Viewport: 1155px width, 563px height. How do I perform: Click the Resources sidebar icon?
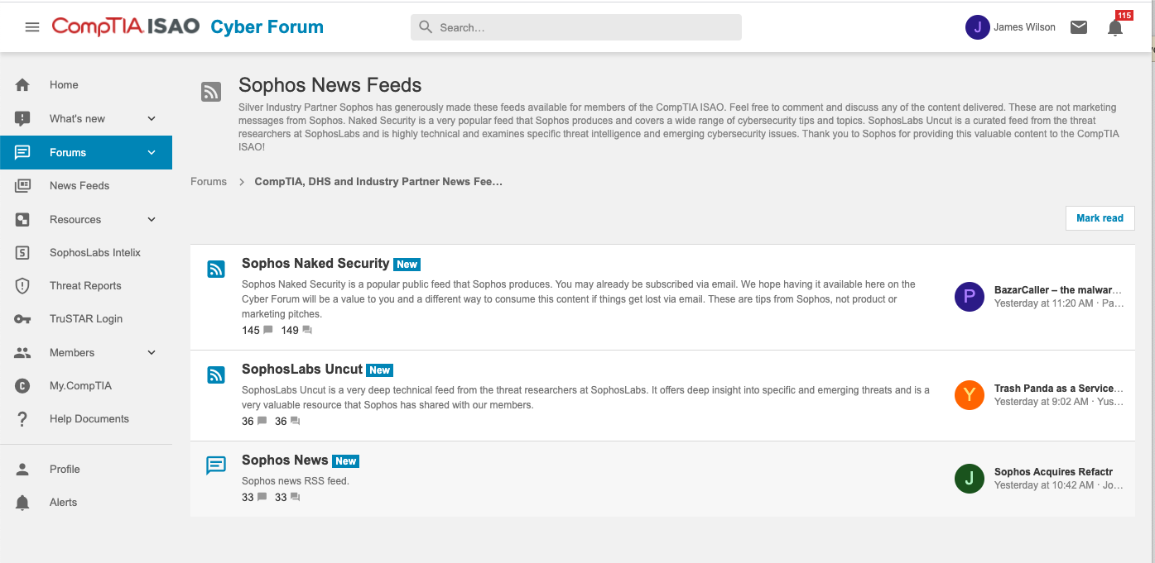coord(22,219)
